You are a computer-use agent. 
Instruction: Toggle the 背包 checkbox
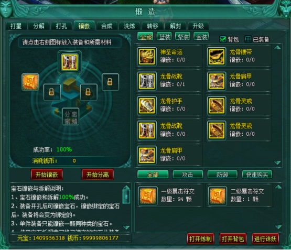point(223,39)
